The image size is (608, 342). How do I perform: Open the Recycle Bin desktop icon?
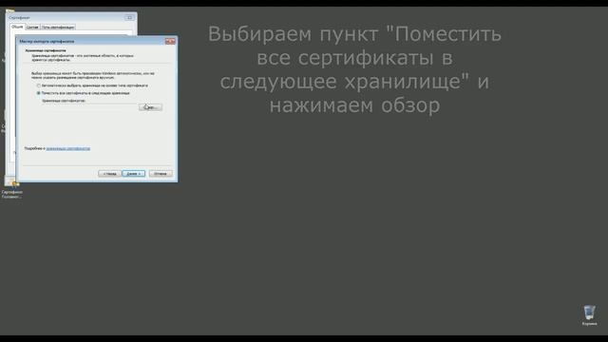click(589, 315)
